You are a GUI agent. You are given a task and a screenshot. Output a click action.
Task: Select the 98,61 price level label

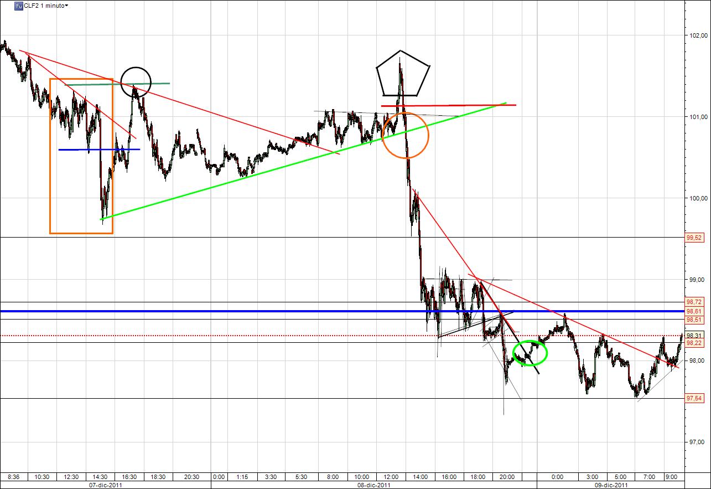point(694,311)
